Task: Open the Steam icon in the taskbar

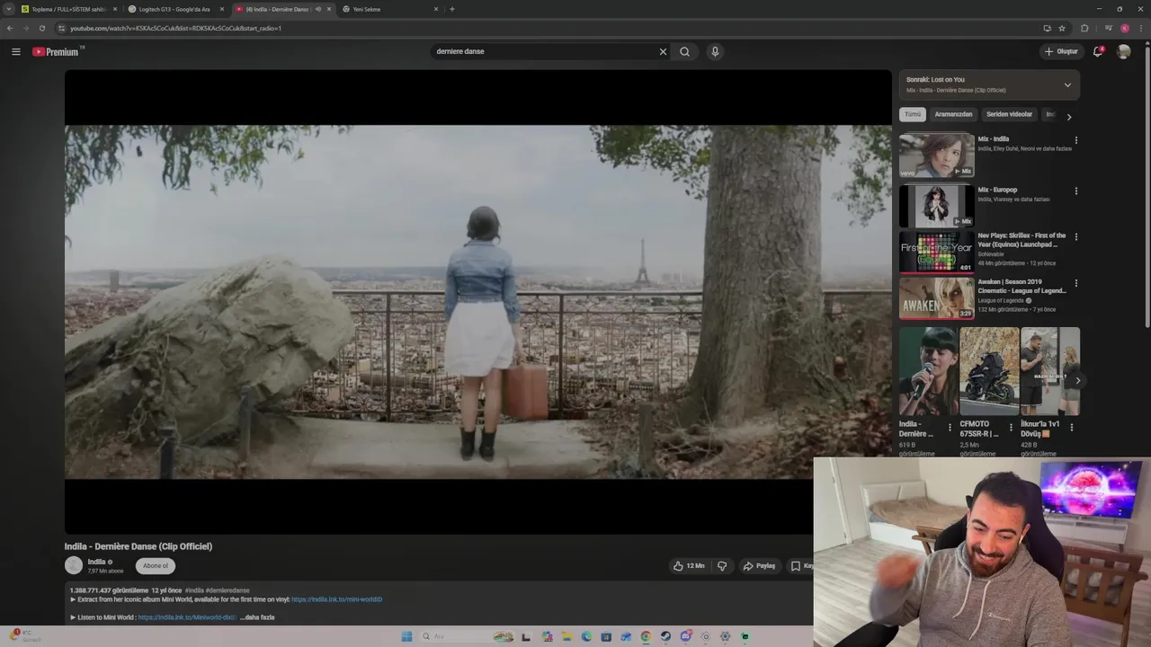Action: click(665, 636)
